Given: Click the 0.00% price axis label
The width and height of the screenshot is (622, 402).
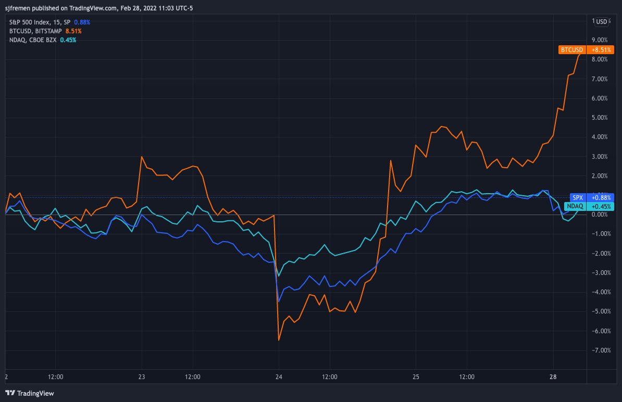Looking at the screenshot, I should click(x=600, y=215).
